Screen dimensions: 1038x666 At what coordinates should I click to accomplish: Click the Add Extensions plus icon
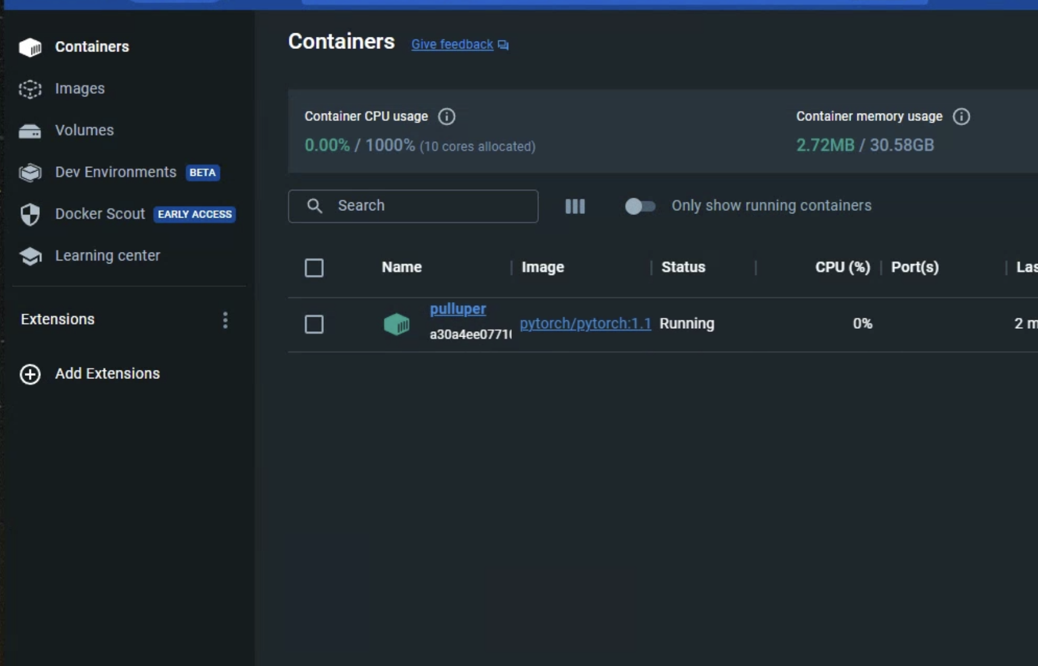coord(30,374)
